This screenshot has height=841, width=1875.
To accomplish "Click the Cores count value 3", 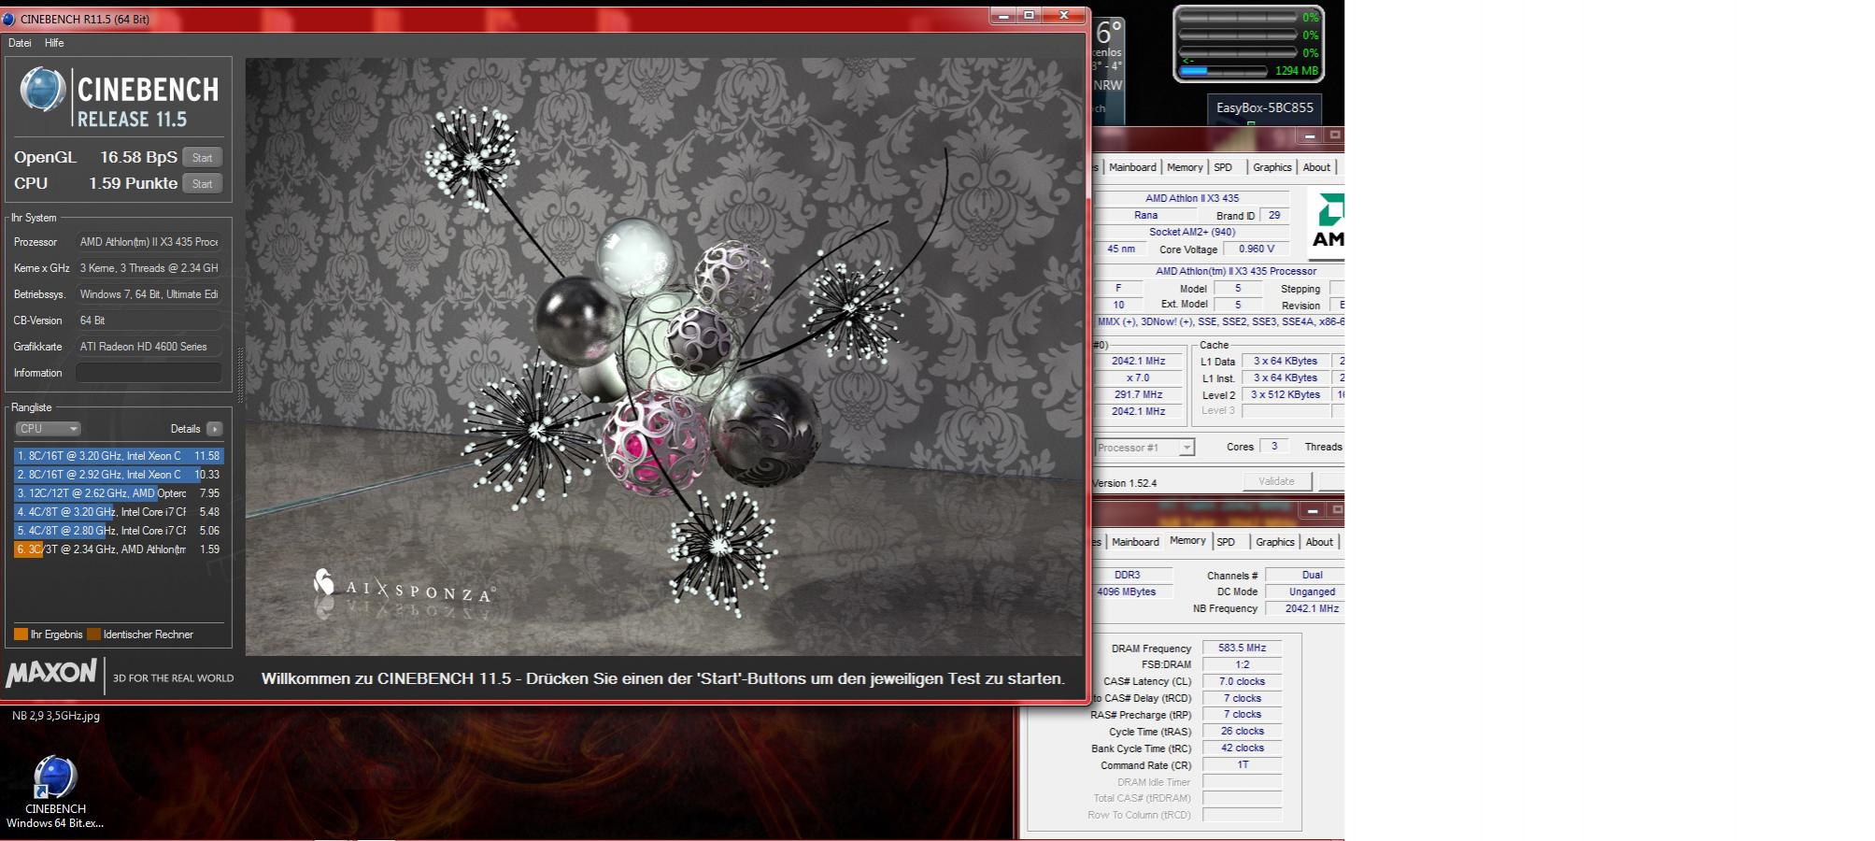I will pyautogui.click(x=1274, y=447).
